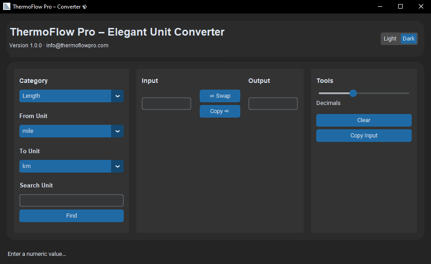
Task: Click the To Unit chevron arrow
Action: pyautogui.click(x=117, y=166)
